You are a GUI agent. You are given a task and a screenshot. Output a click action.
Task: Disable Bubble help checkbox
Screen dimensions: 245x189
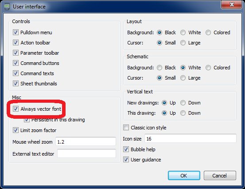point(126,149)
